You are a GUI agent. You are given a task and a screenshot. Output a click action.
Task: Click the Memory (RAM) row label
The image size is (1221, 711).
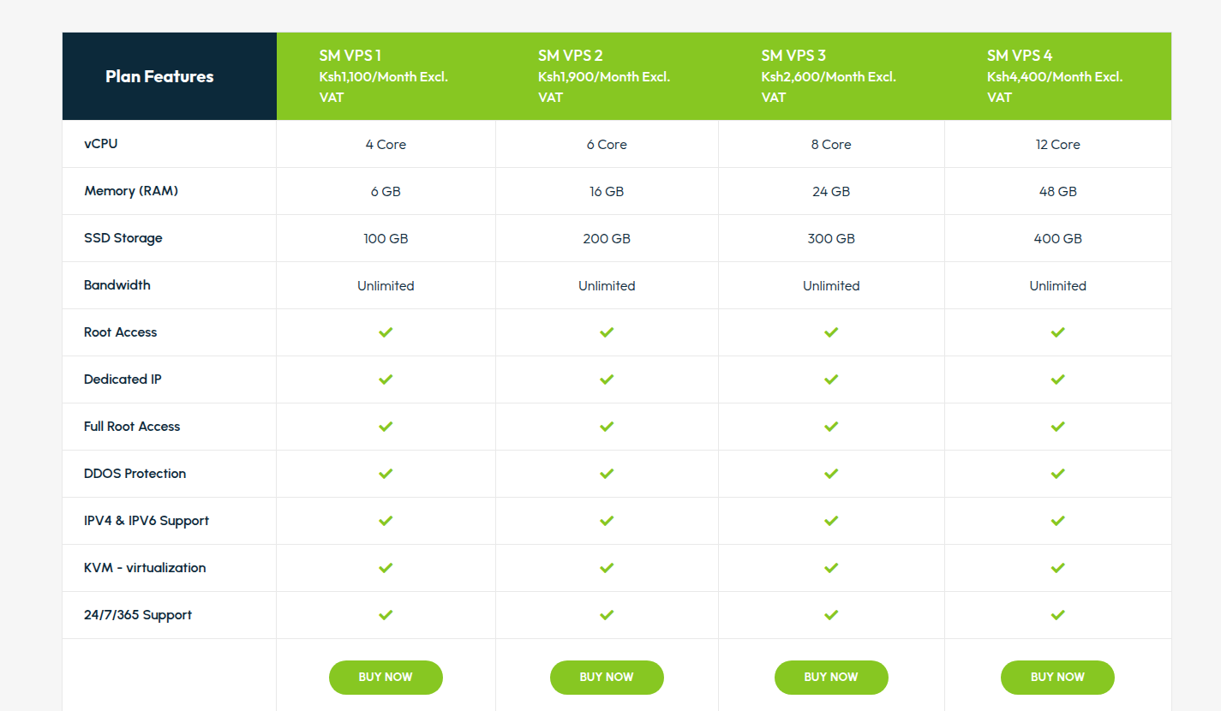[131, 191]
